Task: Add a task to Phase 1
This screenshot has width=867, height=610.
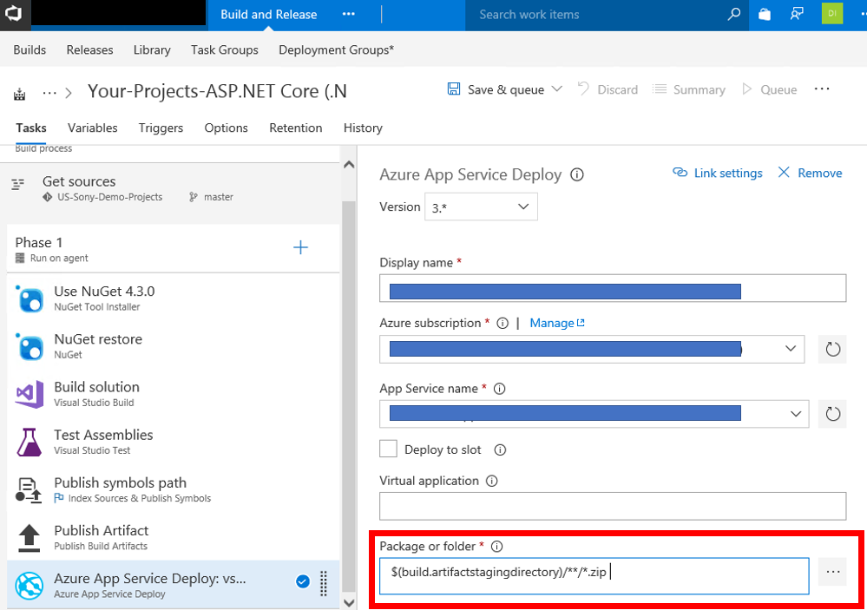Action: click(300, 247)
